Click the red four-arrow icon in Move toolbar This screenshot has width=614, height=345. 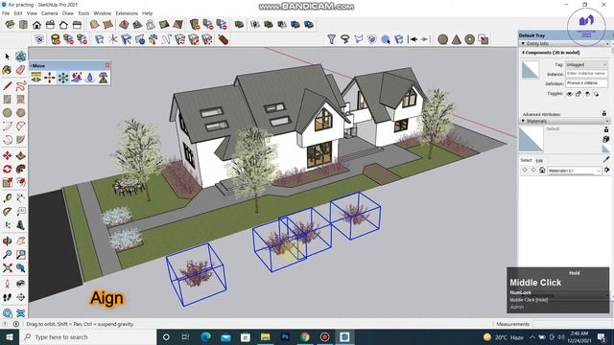49,78
